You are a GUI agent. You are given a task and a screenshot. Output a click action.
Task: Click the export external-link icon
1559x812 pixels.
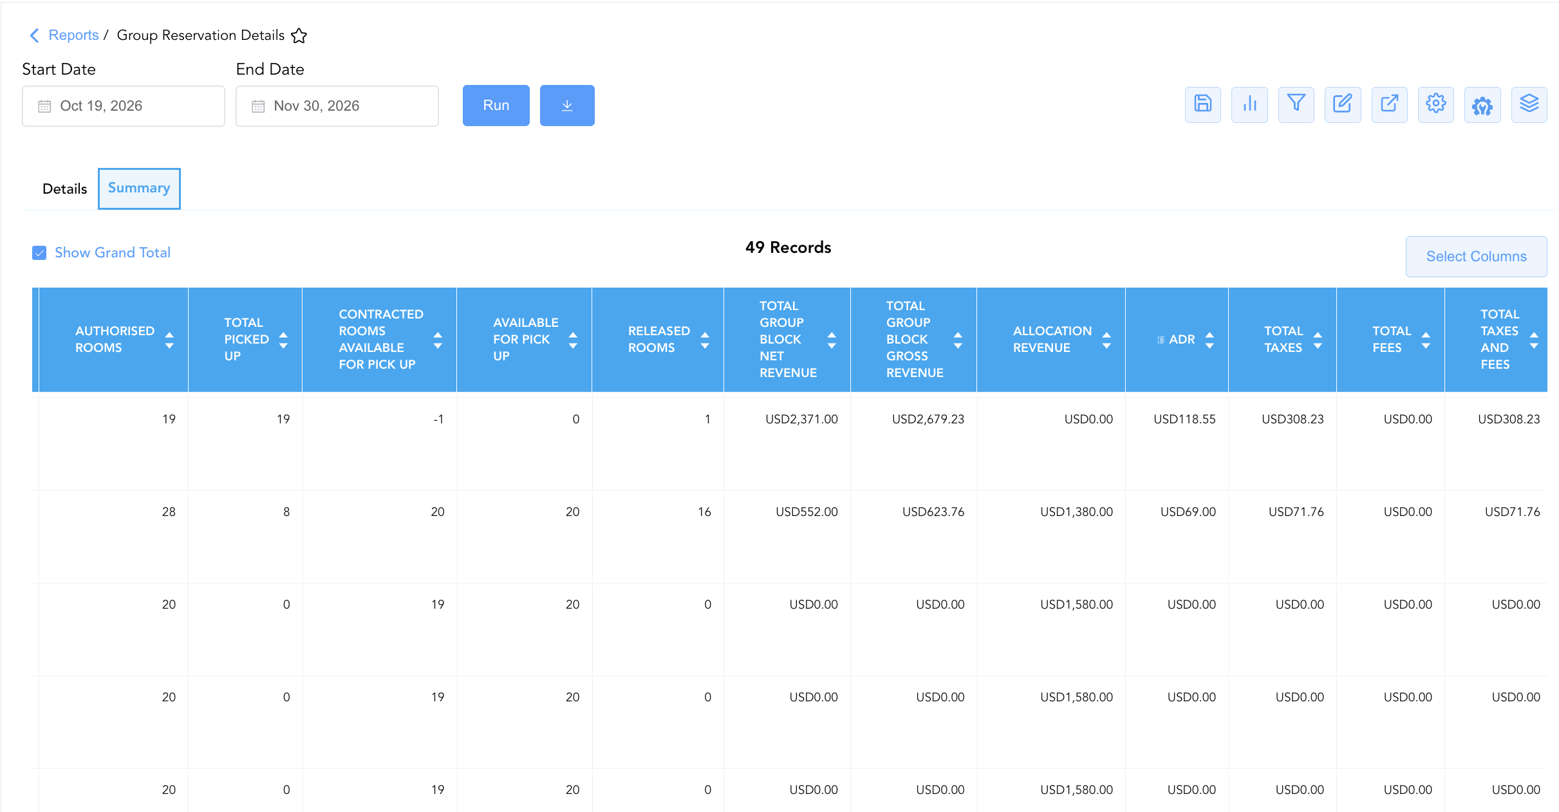(x=1389, y=104)
